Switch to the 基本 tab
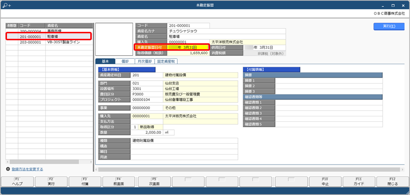 [105, 61]
